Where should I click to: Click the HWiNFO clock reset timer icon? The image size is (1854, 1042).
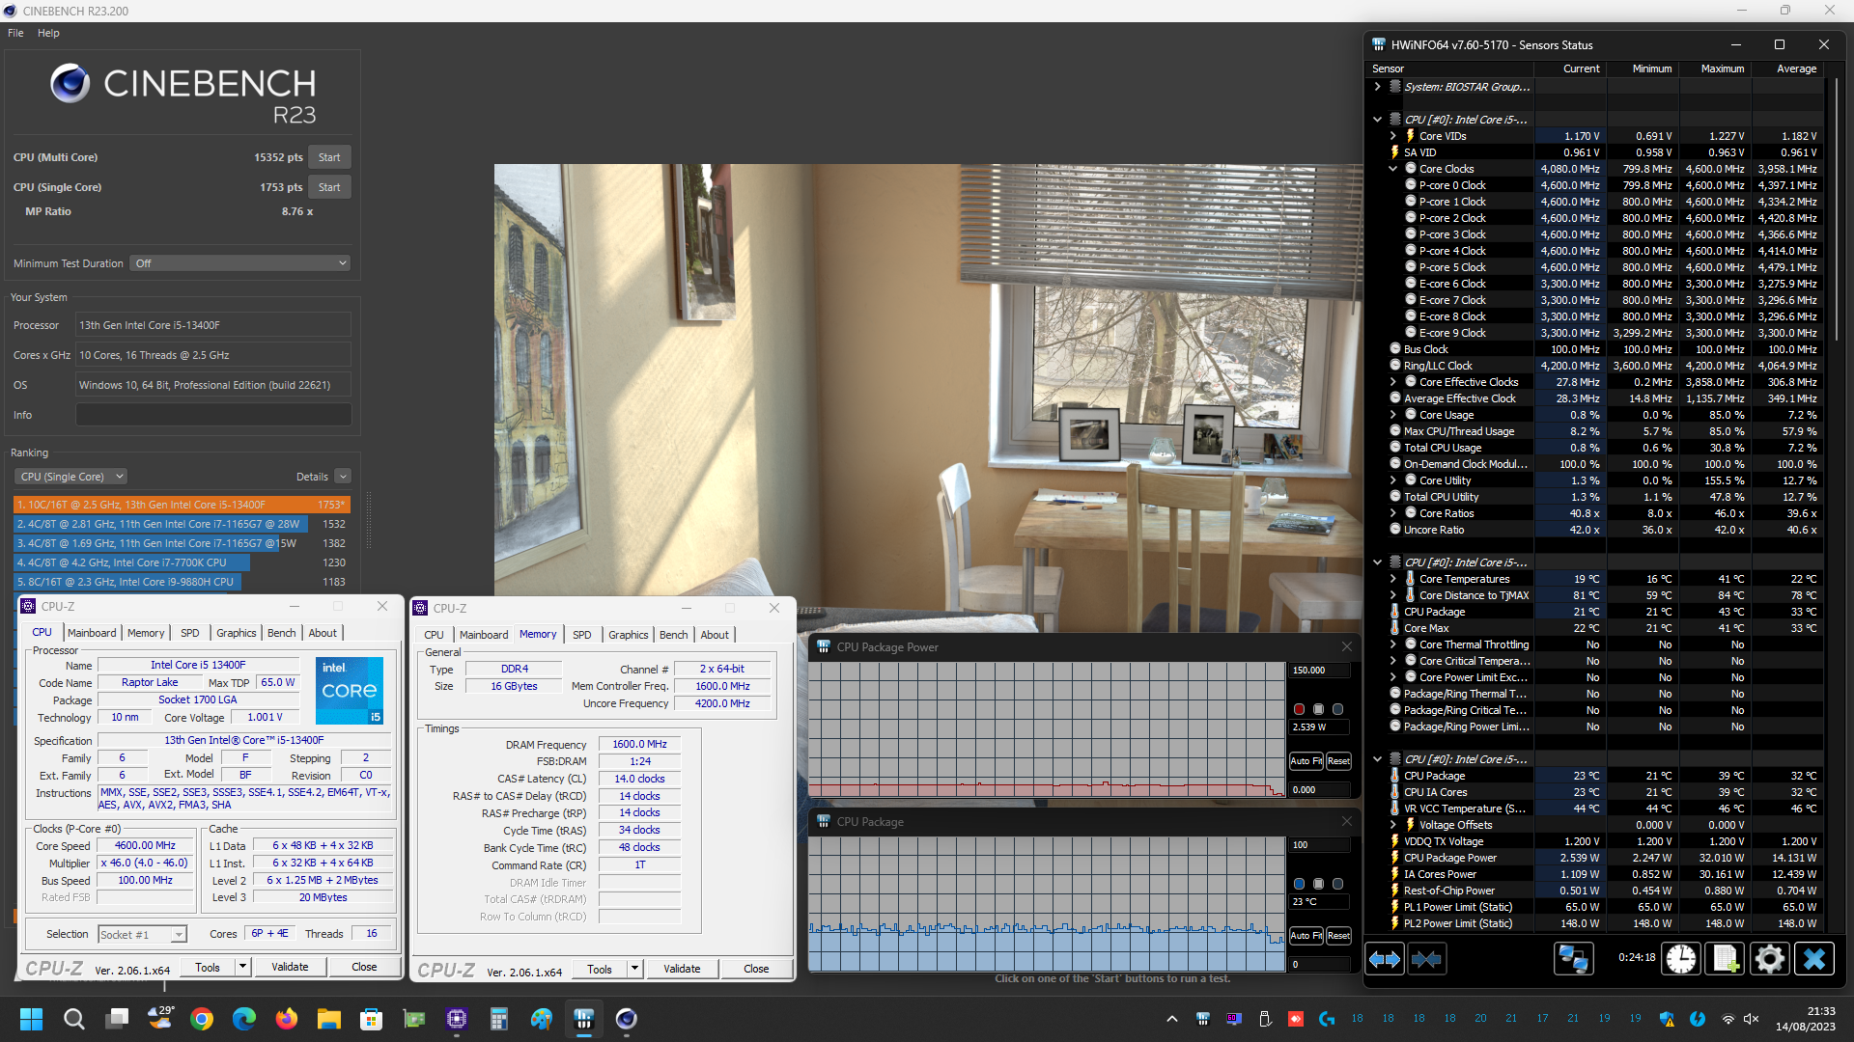click(1681, 959)
